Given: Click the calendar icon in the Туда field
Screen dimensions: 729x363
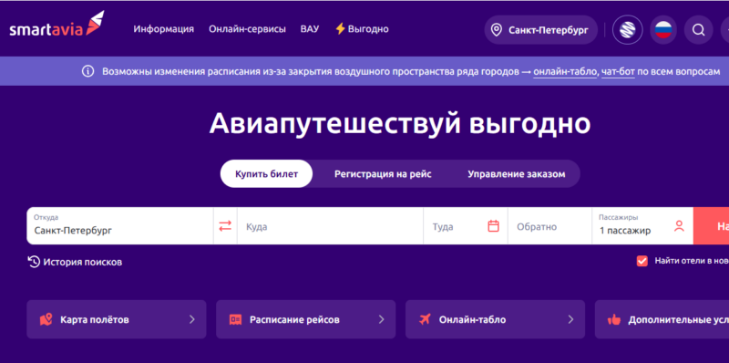Looking at the screenshot, I should click(x=493, y=226).
